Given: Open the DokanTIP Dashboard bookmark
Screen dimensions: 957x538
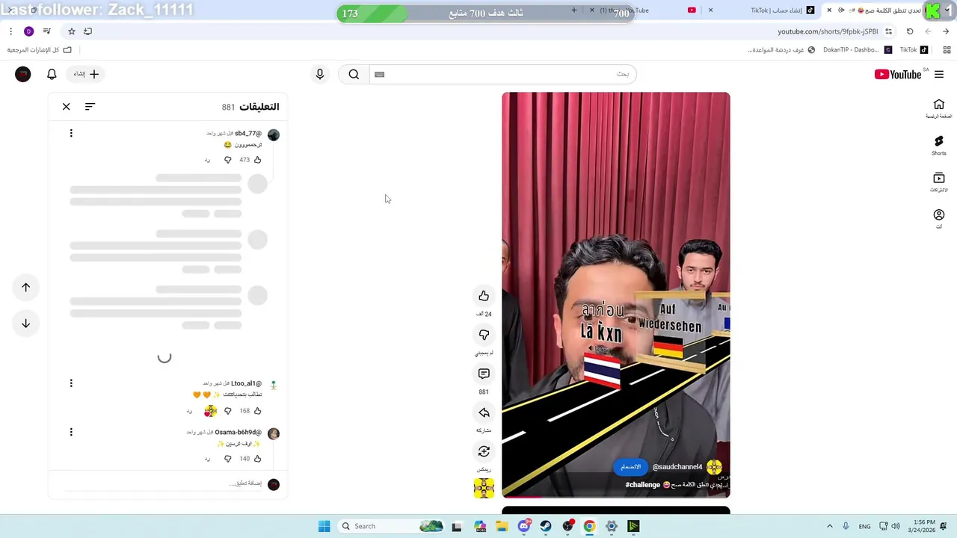Looking at the screenshot, I should pyautogui.click(x=857, y=50).
